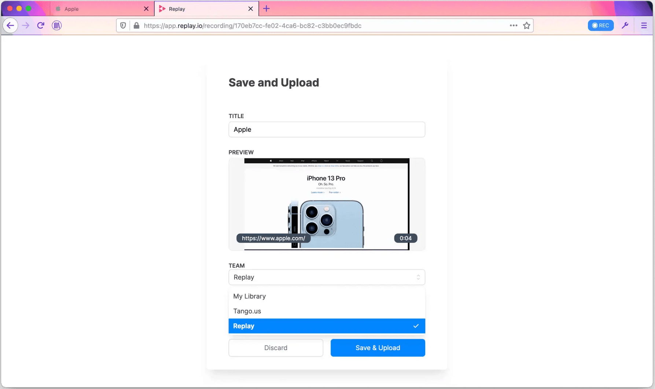
Task: Click the URL address bar
Action: click(x=324, y=25)
